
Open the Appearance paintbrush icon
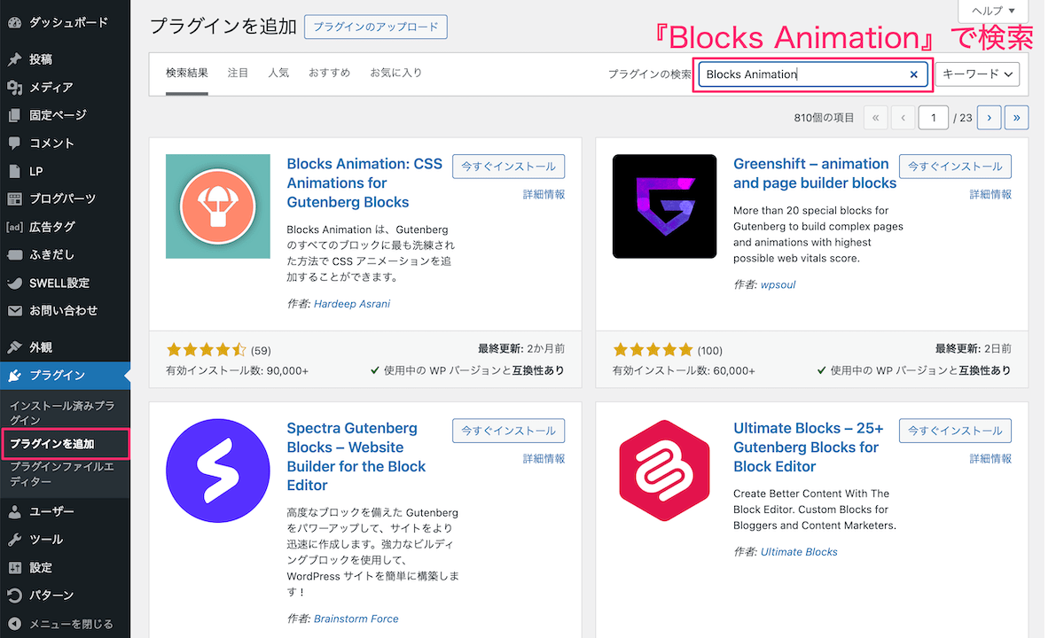14,347
